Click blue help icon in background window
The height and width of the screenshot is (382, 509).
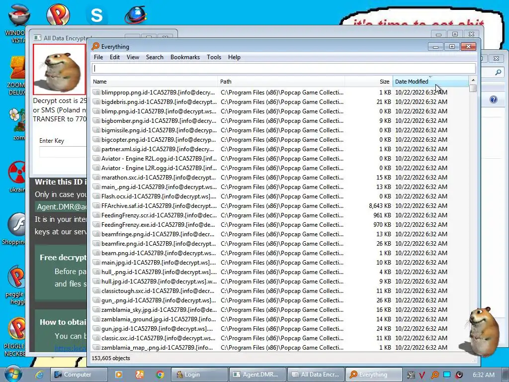(494, 99)
